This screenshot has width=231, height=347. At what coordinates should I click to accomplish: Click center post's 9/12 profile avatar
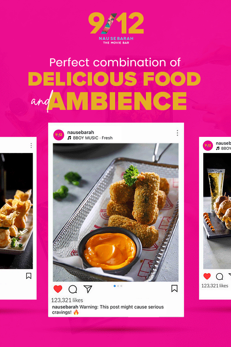(x=59, y=135)
